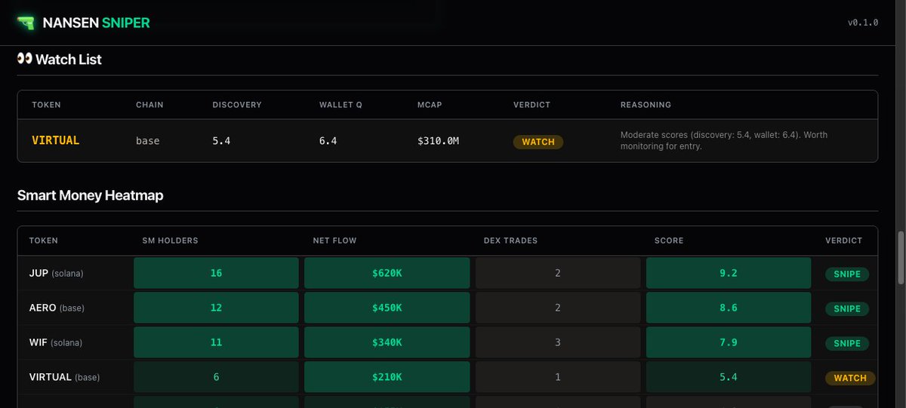Click the v0.1.0 version label
This screenshot has width=906, height=408.
coord(863,23)
